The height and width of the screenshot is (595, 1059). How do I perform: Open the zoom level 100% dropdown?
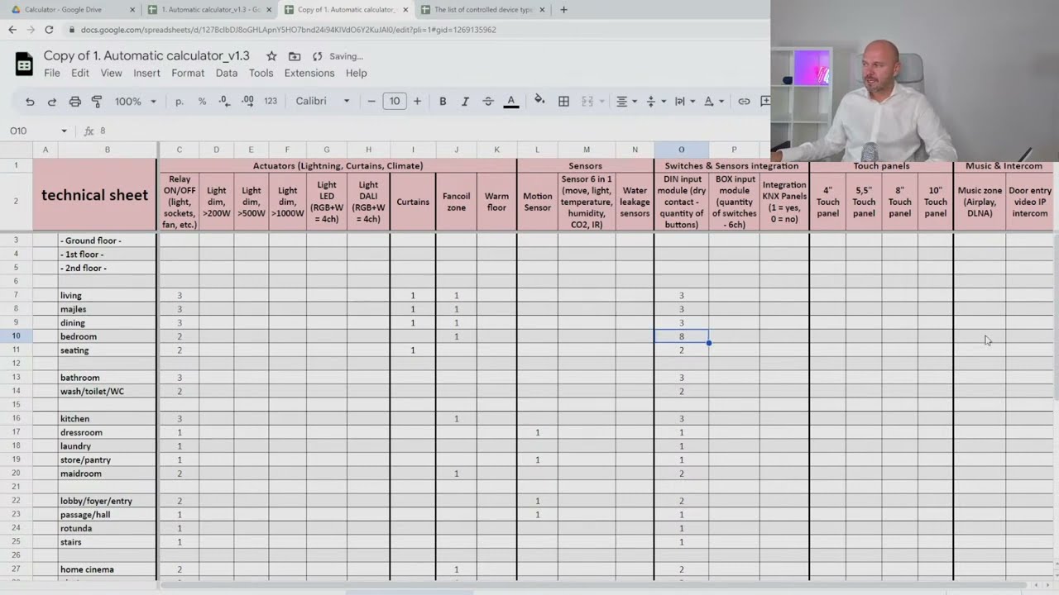point(134,101)
